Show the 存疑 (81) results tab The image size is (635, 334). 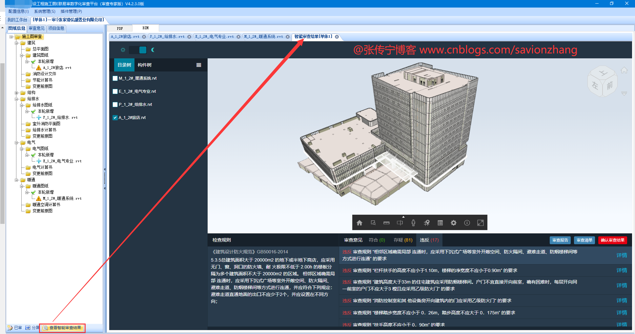(403, 240)
